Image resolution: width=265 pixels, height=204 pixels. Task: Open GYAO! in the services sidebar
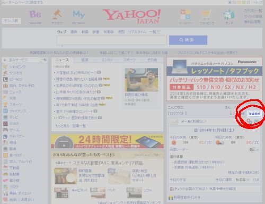point(14,123)
